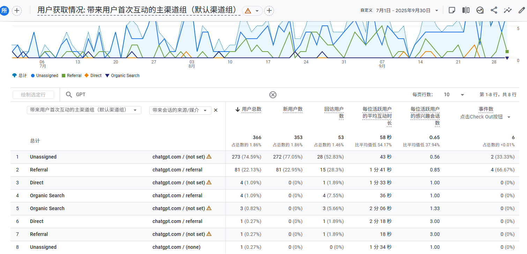Screen dimensions: 527x254
Task: Sort by 新用户数 column header
Action: coord(292,109)
